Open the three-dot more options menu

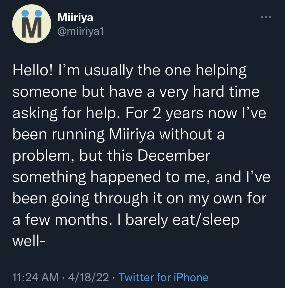(266, 17)
